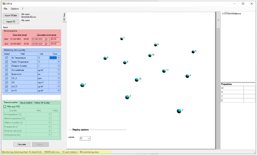Click the Unit column header
Image resolution: width=257 pixels, height=155 pixels.
[x=41, y=54]
